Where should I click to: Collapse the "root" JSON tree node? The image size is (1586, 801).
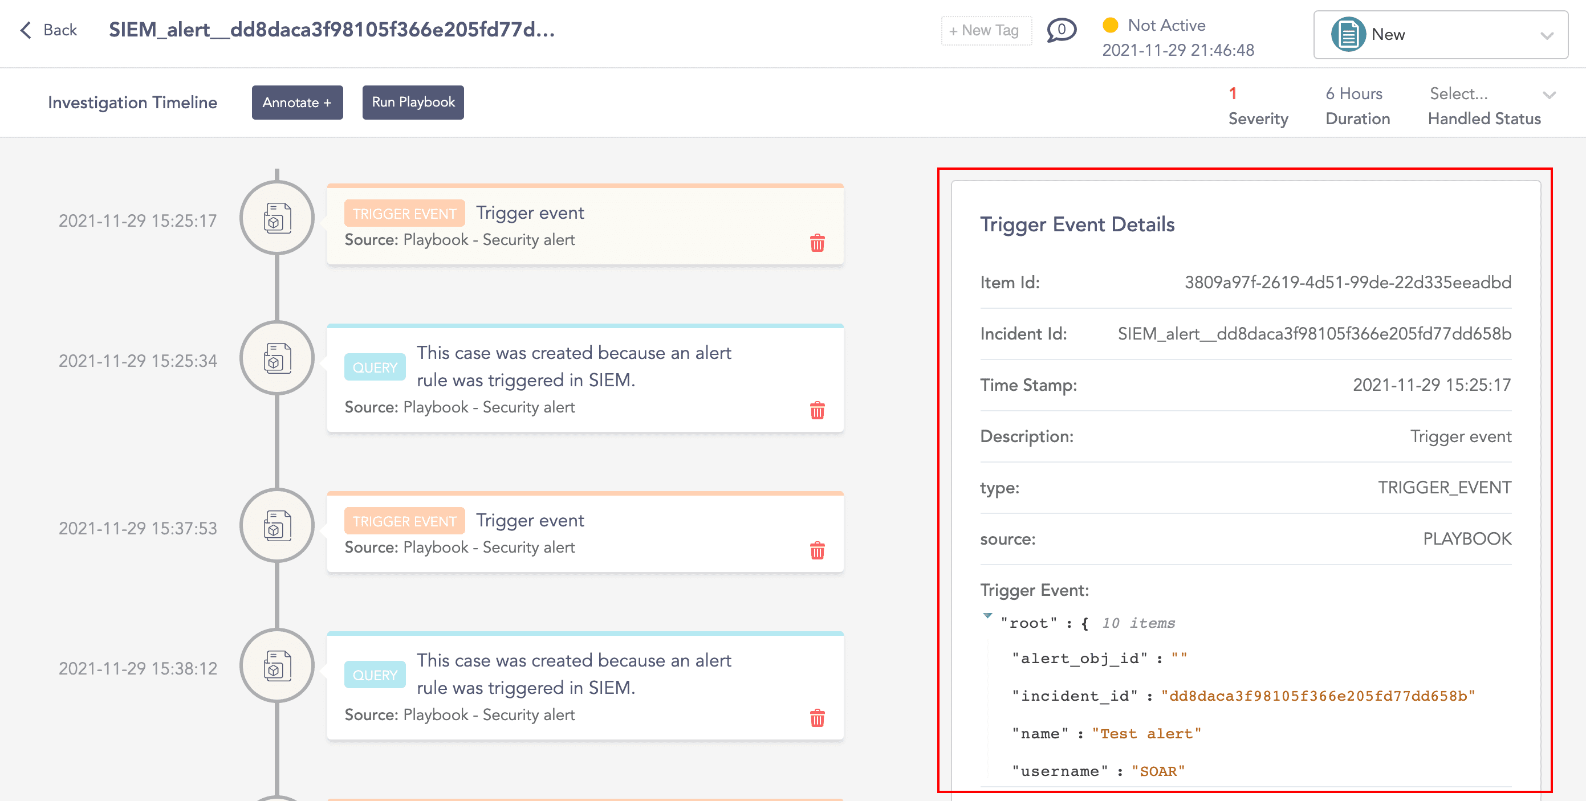pyautogui.click(x=987, y=616)
